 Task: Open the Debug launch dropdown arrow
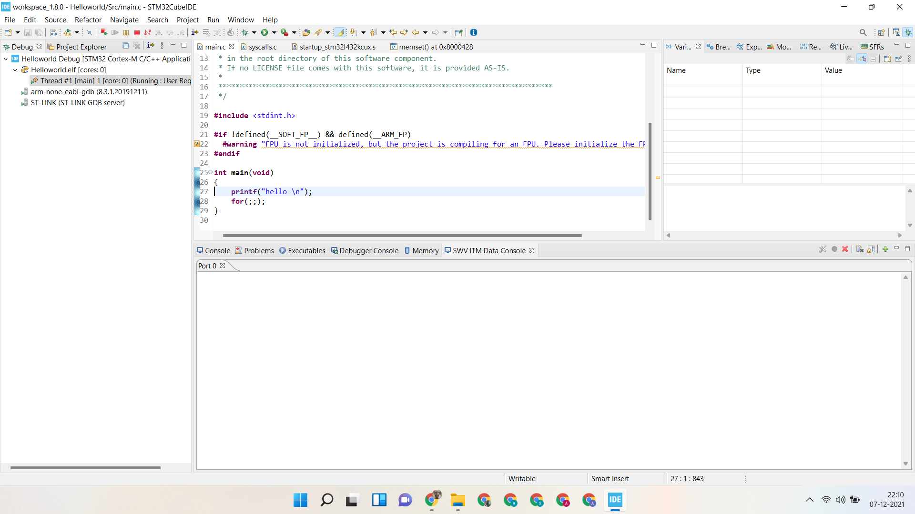[x=254, y=32]
